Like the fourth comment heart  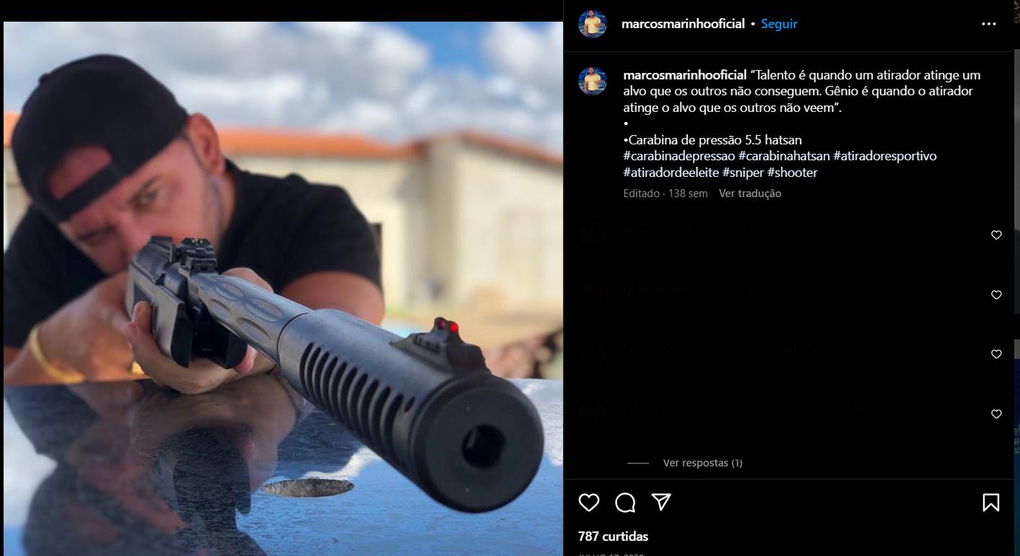996,414
